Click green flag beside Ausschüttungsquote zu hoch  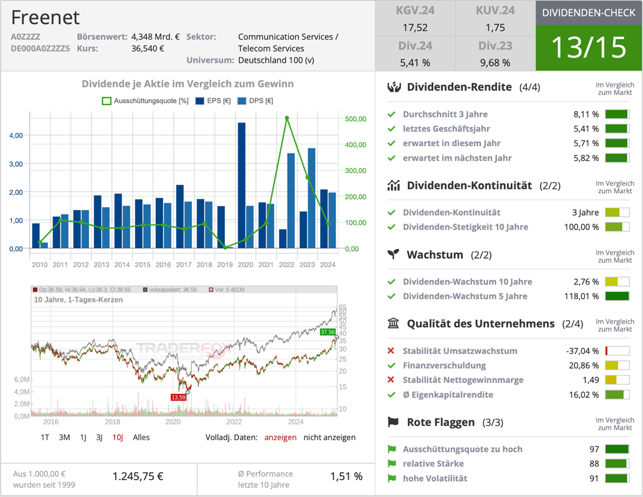[392, 449]
